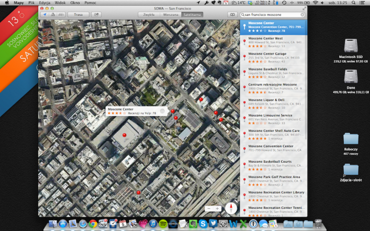
Task: Open Spotify from the dock
Action: 163,224
